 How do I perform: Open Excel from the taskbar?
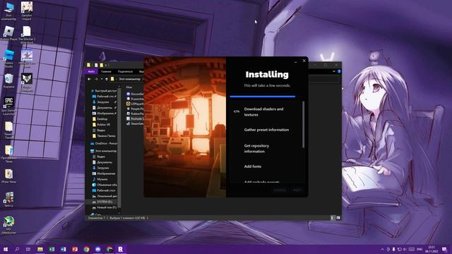pos(52,249)
